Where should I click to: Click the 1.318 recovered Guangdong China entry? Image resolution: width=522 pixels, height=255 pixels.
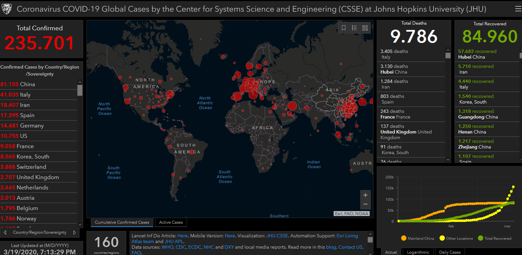(x=487, y=114)
